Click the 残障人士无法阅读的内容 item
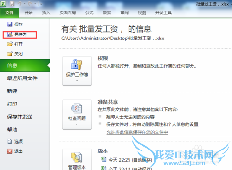 130,117
